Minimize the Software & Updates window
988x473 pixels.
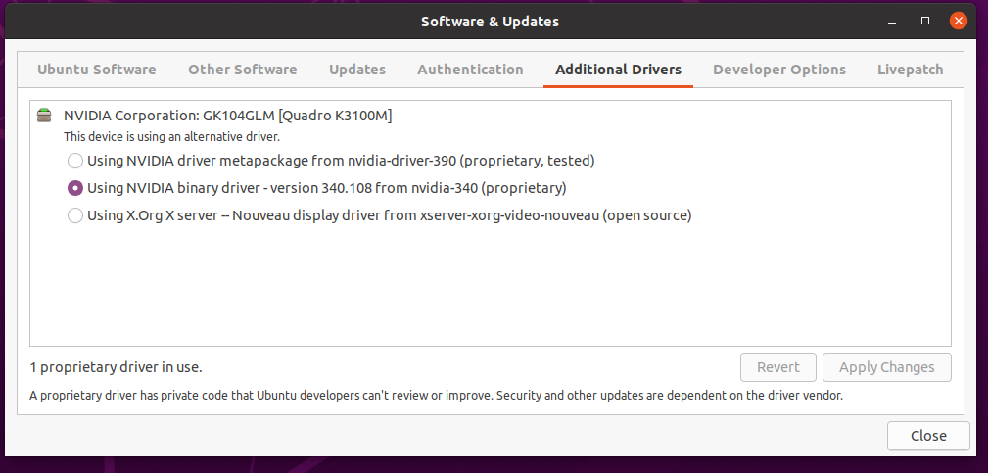pos(893,21)
